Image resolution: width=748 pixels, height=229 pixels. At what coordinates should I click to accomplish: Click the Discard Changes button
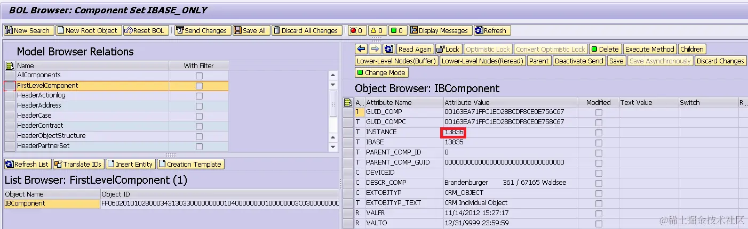720,61
